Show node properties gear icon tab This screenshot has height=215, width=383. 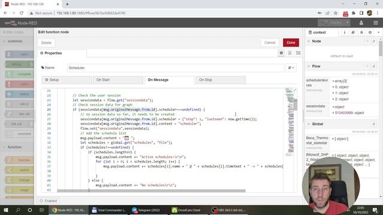click(281, 53)
